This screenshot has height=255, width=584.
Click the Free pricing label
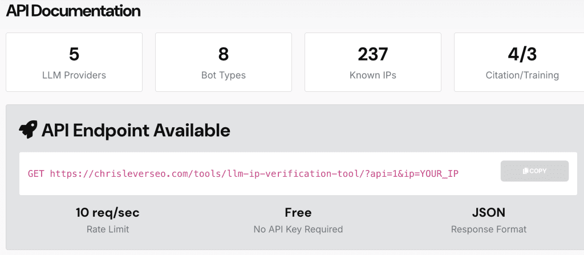298,213
